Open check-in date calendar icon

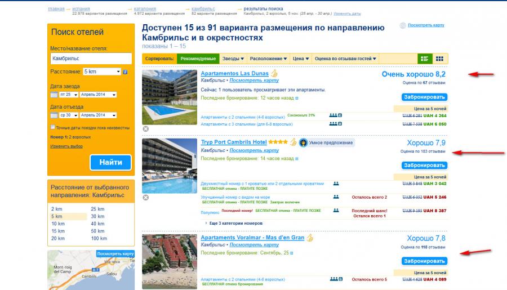point(54,94)
